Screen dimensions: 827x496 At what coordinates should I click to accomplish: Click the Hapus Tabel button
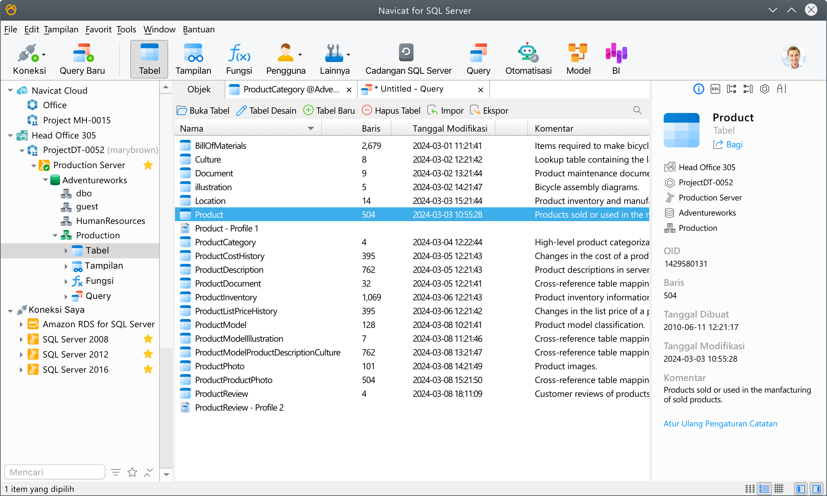tap(391, 111)
